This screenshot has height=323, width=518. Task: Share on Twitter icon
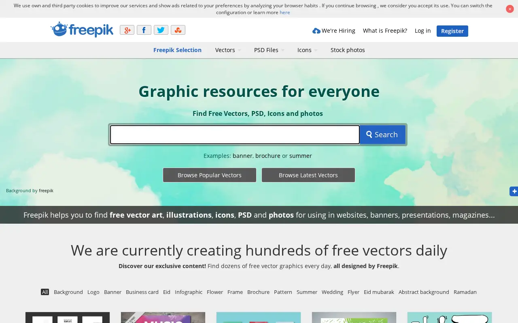tap(161, 30)
